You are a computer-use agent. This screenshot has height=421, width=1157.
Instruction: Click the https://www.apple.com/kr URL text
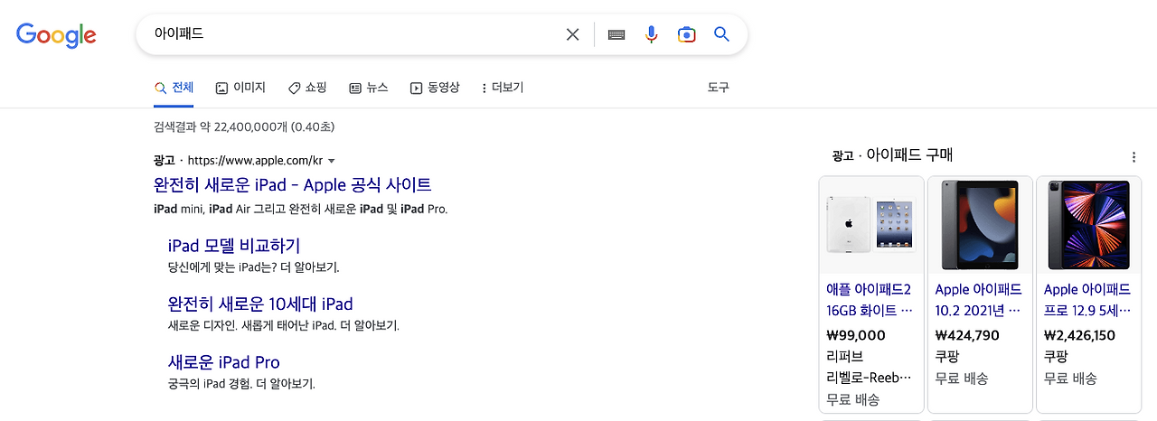(255, 161)
